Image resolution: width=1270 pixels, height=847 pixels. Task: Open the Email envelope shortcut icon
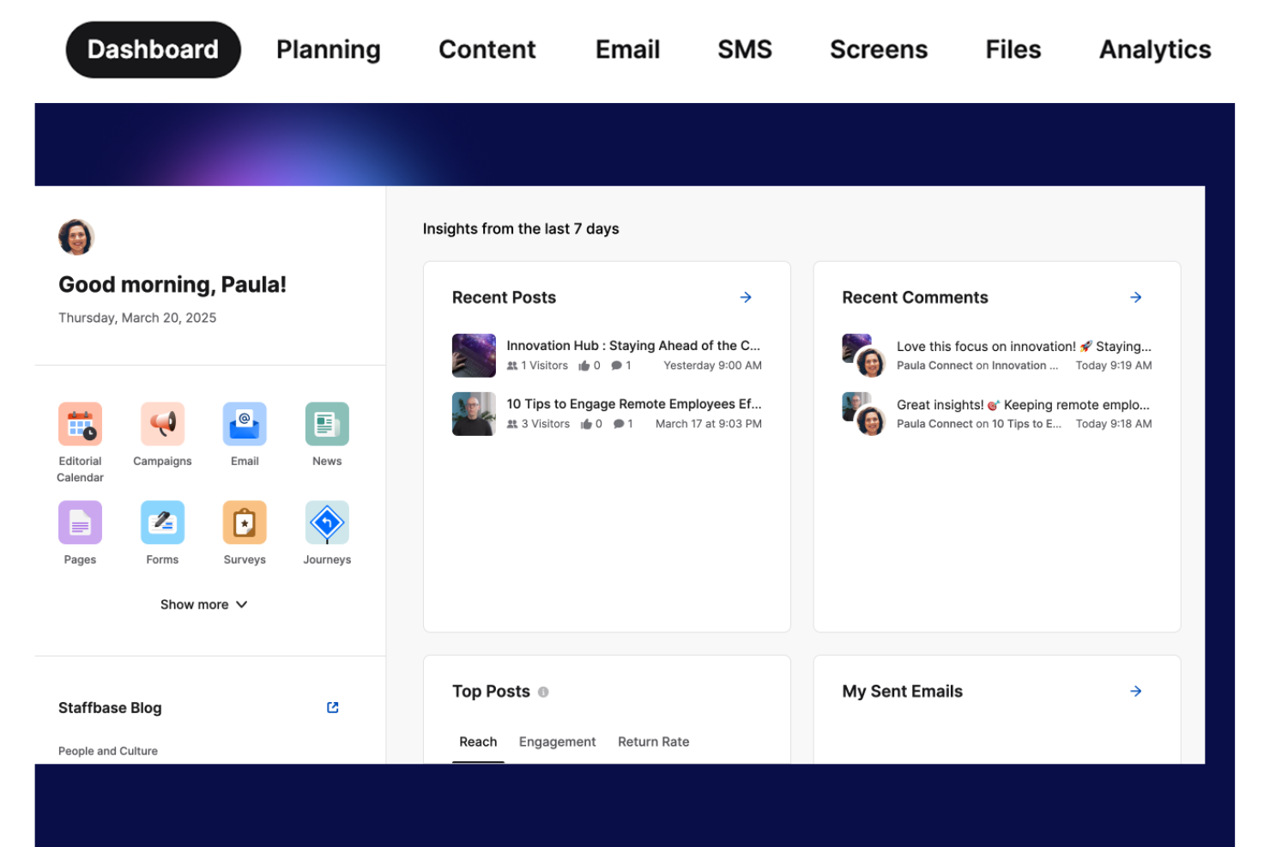pyautogui.click(x=245, y=424)
